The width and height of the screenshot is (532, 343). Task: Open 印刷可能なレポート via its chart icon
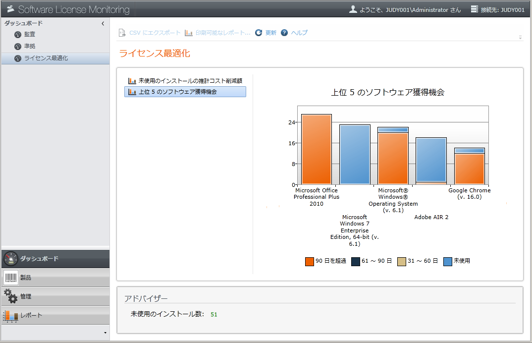(x=189, y=33)
